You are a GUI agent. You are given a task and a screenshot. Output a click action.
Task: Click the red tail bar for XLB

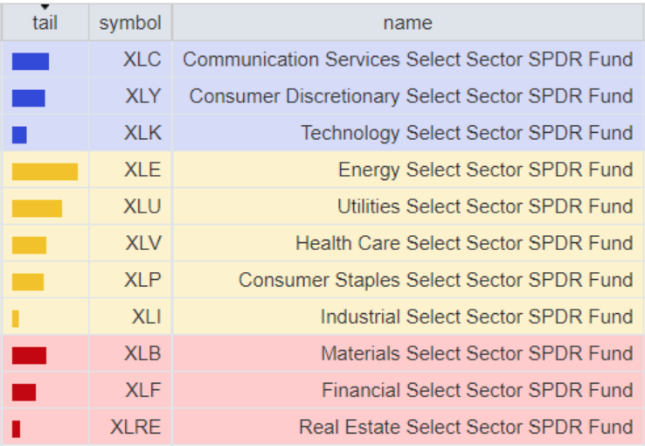(29, 354)
